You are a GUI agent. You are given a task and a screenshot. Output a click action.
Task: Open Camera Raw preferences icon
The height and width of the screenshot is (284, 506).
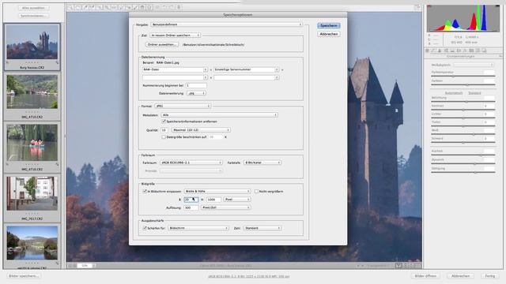(157, 7)
